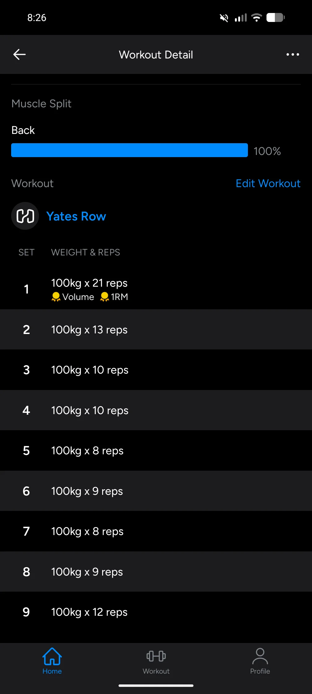Click the Back muscle split progress bar
Screen dimensions: 312x694
click(x=129, y=150)
